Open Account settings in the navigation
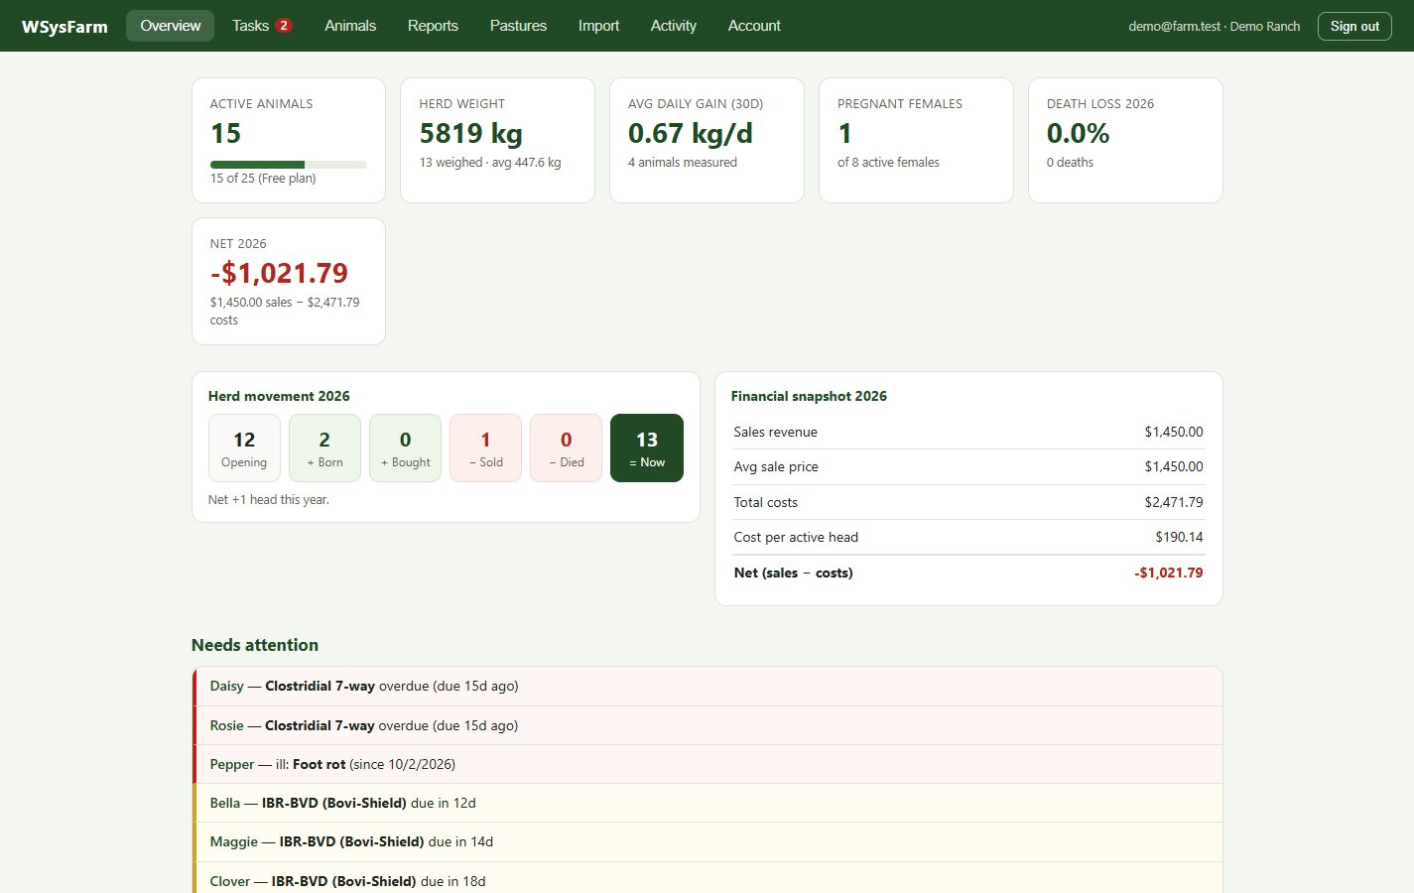Viewport: 1414px width, 893px height. [x=754, y=26]
